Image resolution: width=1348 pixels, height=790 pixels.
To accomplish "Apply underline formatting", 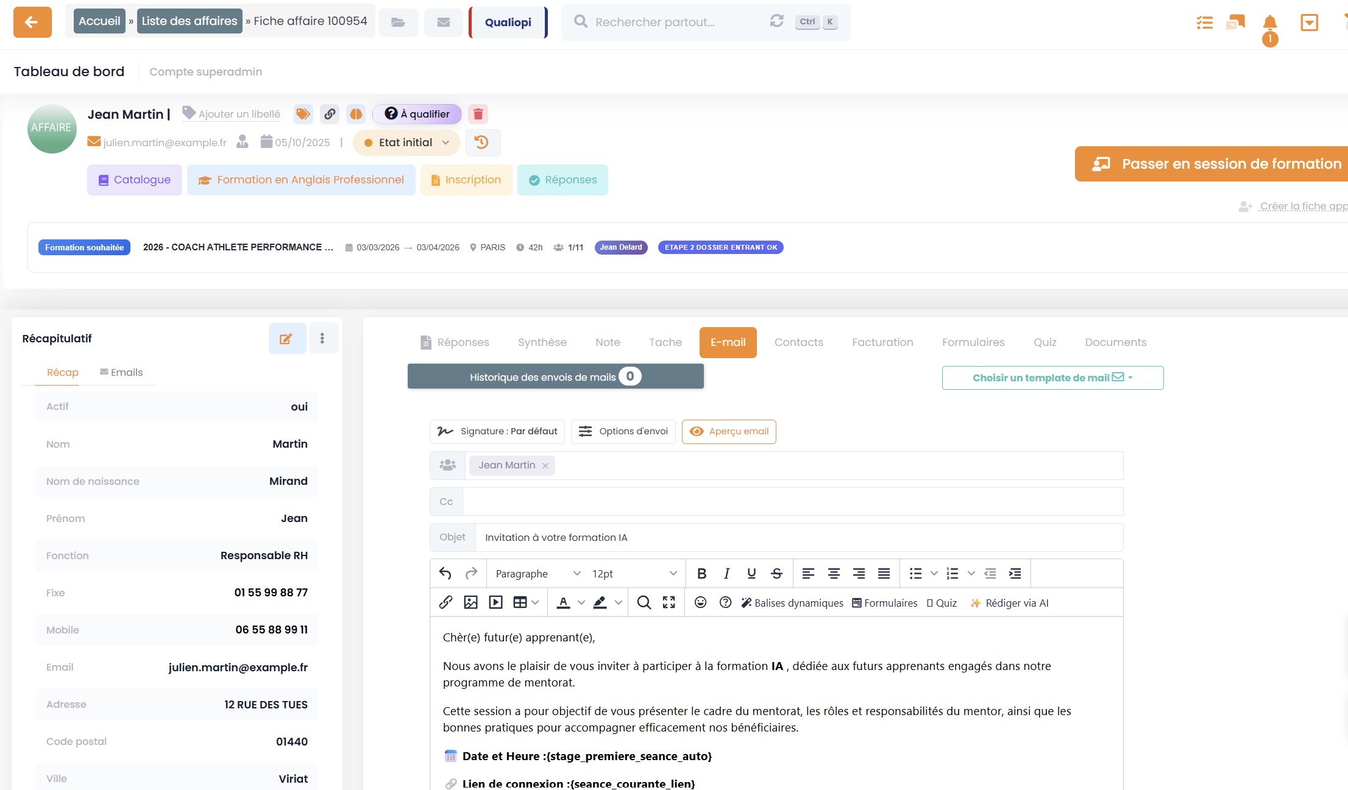I will click(x=751, y=574).
